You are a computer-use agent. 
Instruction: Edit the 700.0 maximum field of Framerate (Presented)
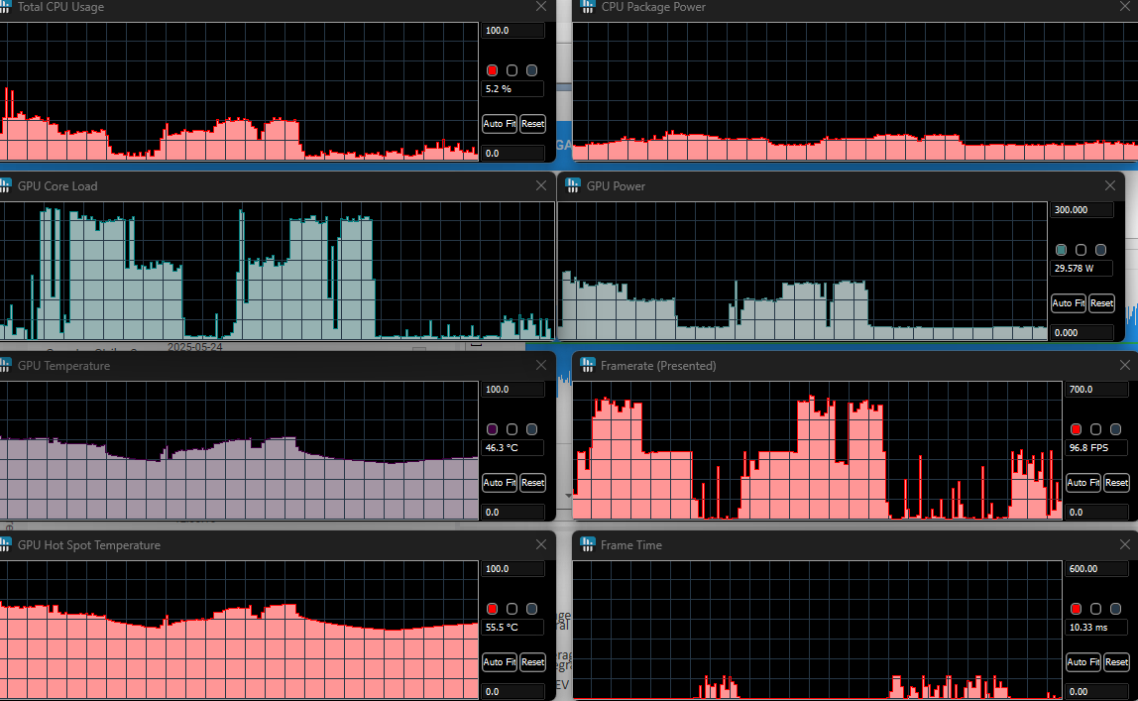pos(1097,390)
